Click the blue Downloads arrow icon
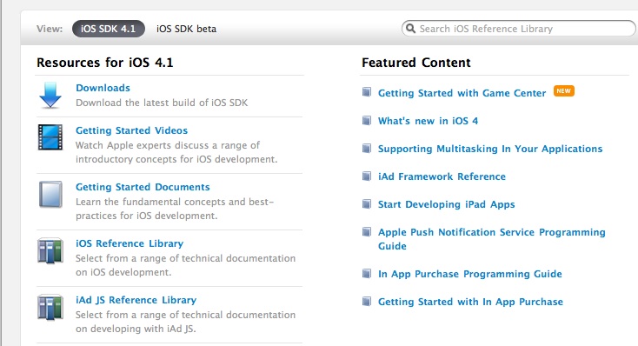638x346 pixels. click(x=50, y=96)
